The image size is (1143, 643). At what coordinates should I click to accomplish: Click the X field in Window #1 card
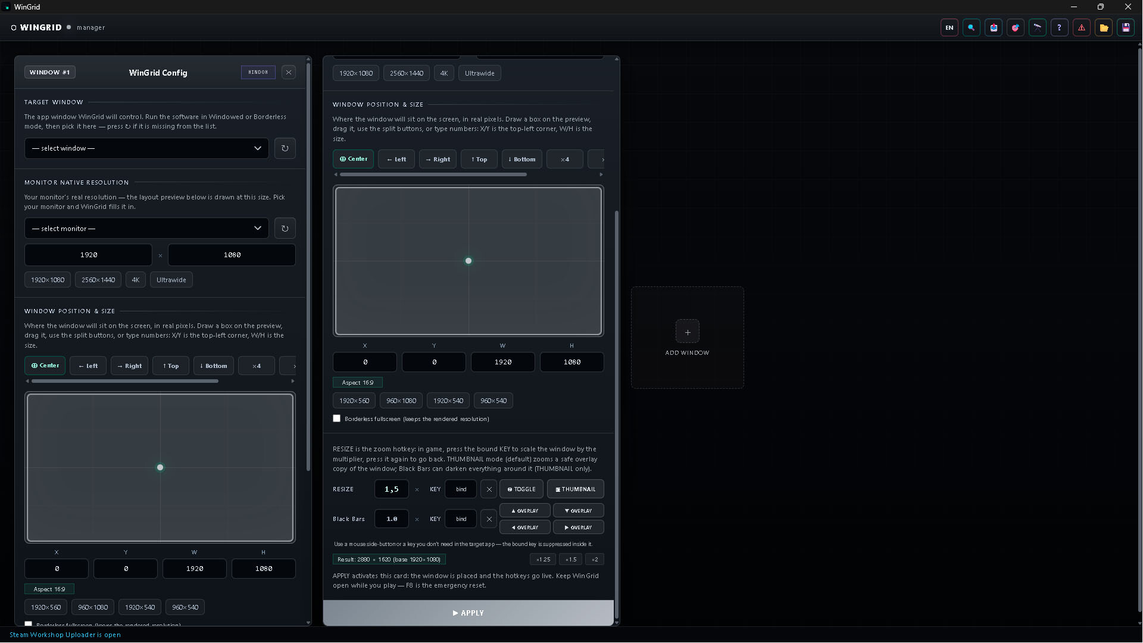pos(57,569)
